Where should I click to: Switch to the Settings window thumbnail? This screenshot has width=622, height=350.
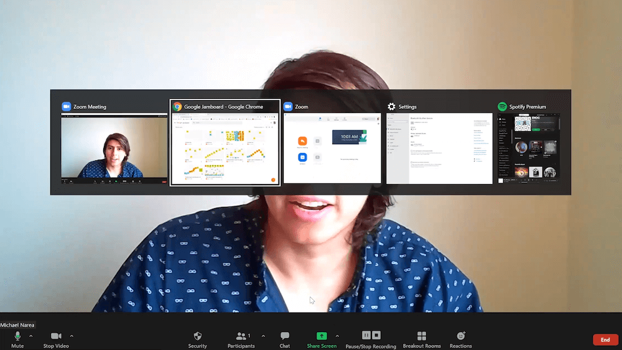click(x=440, y=148)
